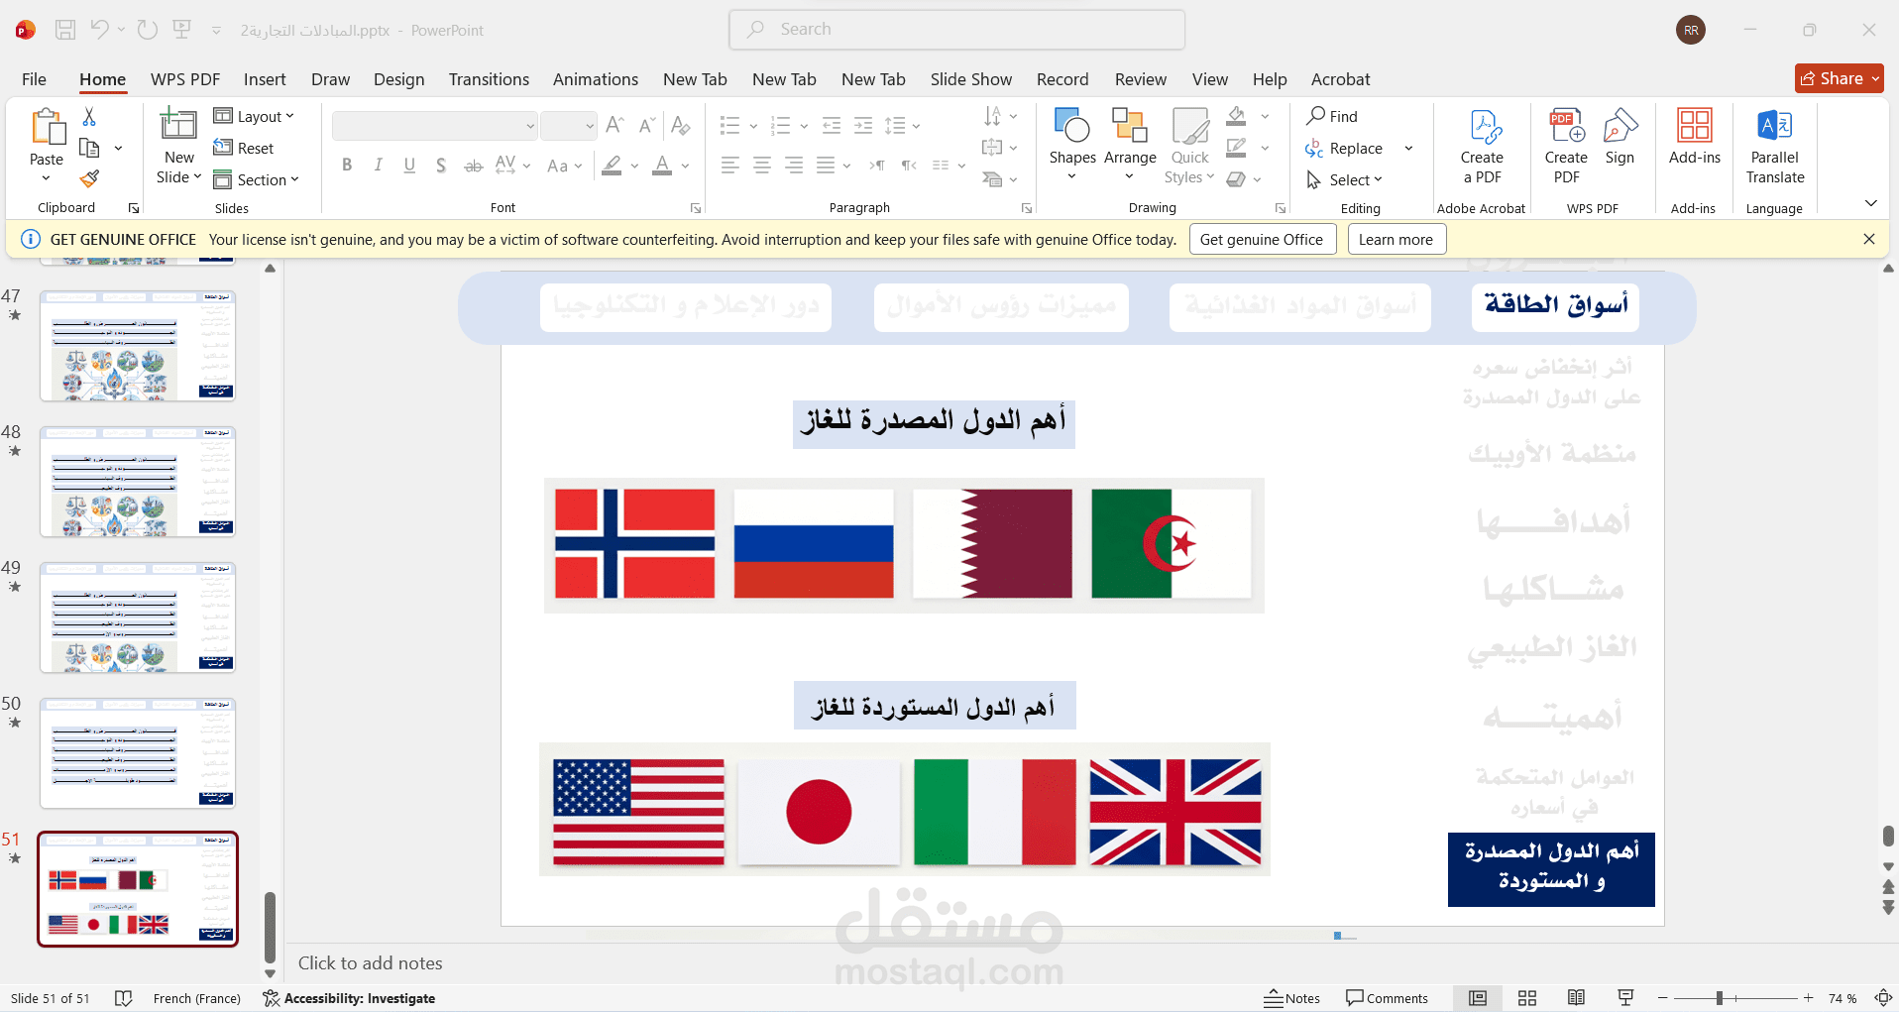Center align the text
Image resolution: width=1899 pixels, height=1012 pixels.
[762, 166]
